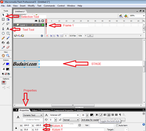
Task: Expand the Victorian LET font dropdown
Action: (x=64, y=115)
